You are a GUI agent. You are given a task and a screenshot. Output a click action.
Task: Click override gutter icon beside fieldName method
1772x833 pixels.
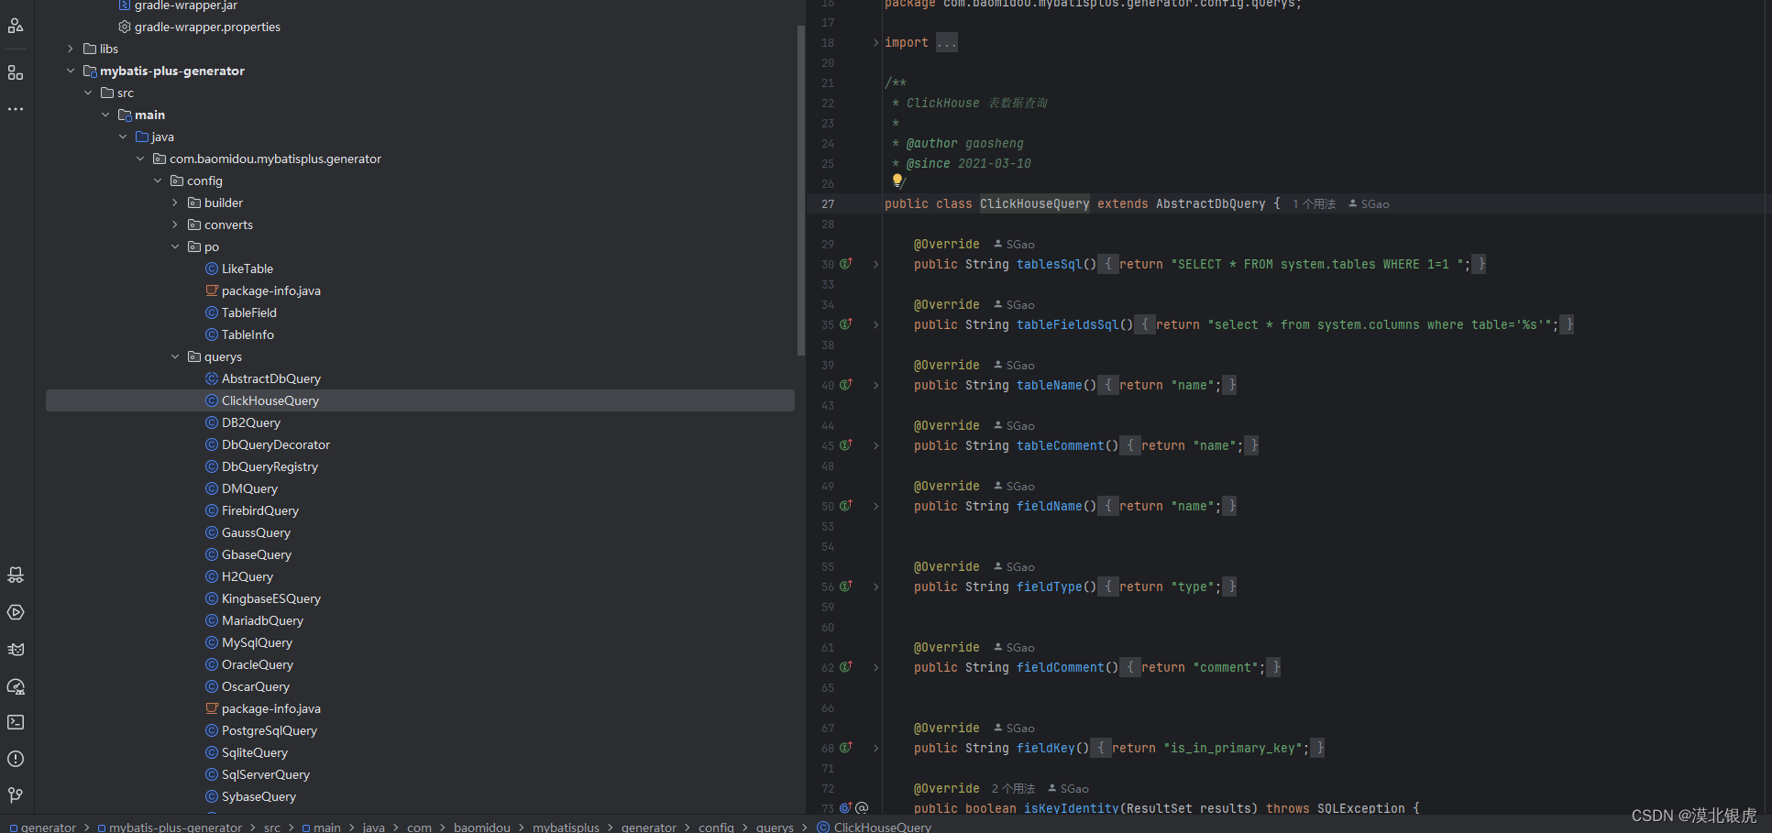(846, 506)
